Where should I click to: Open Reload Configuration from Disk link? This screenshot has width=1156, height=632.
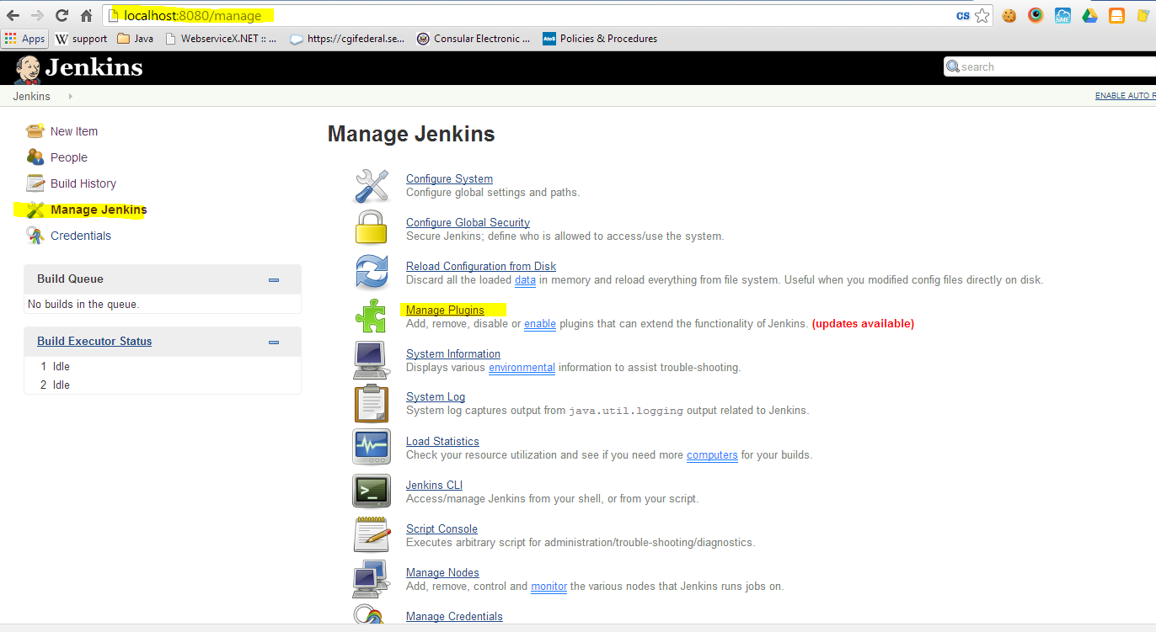(x=481, y=266)
